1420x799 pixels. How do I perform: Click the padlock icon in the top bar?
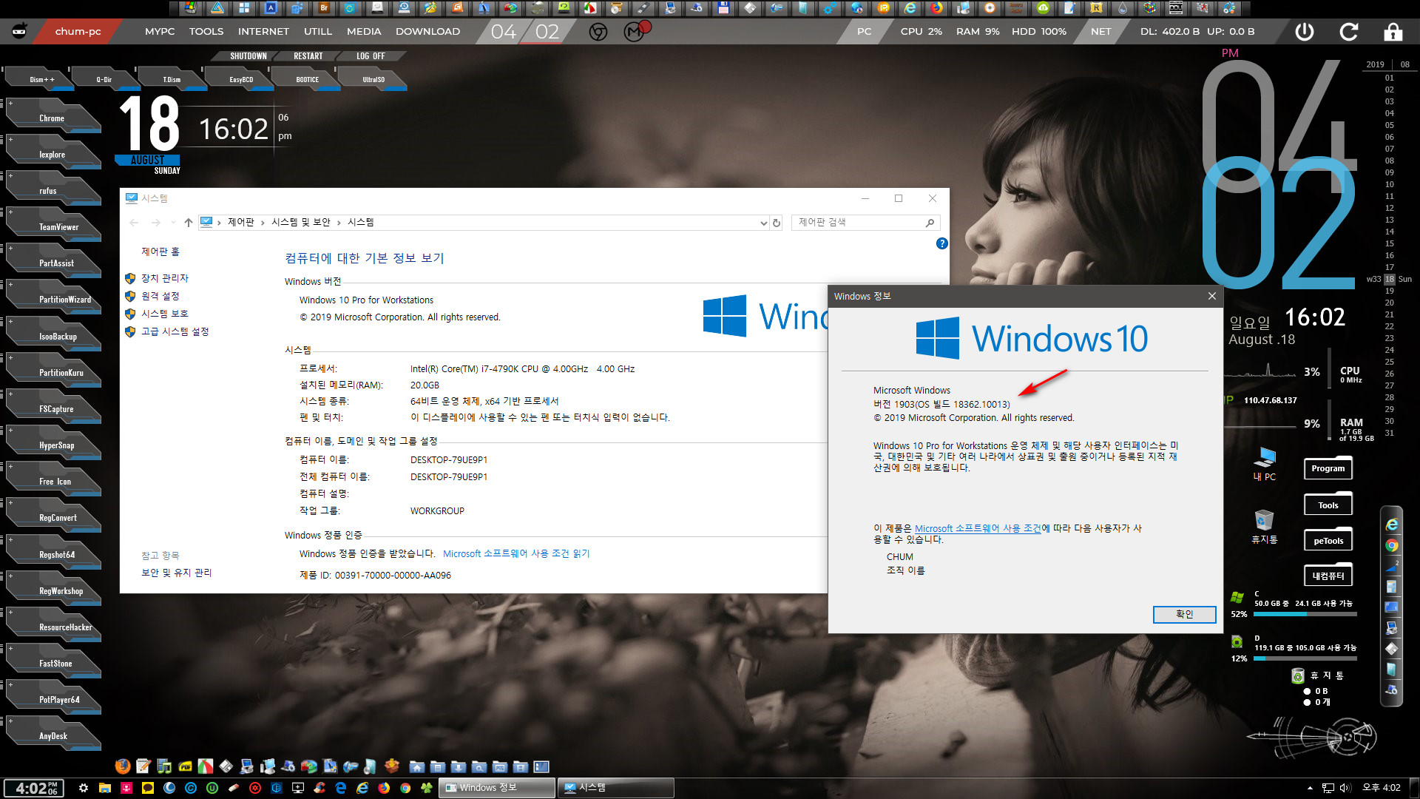[x=1393, y=32]
